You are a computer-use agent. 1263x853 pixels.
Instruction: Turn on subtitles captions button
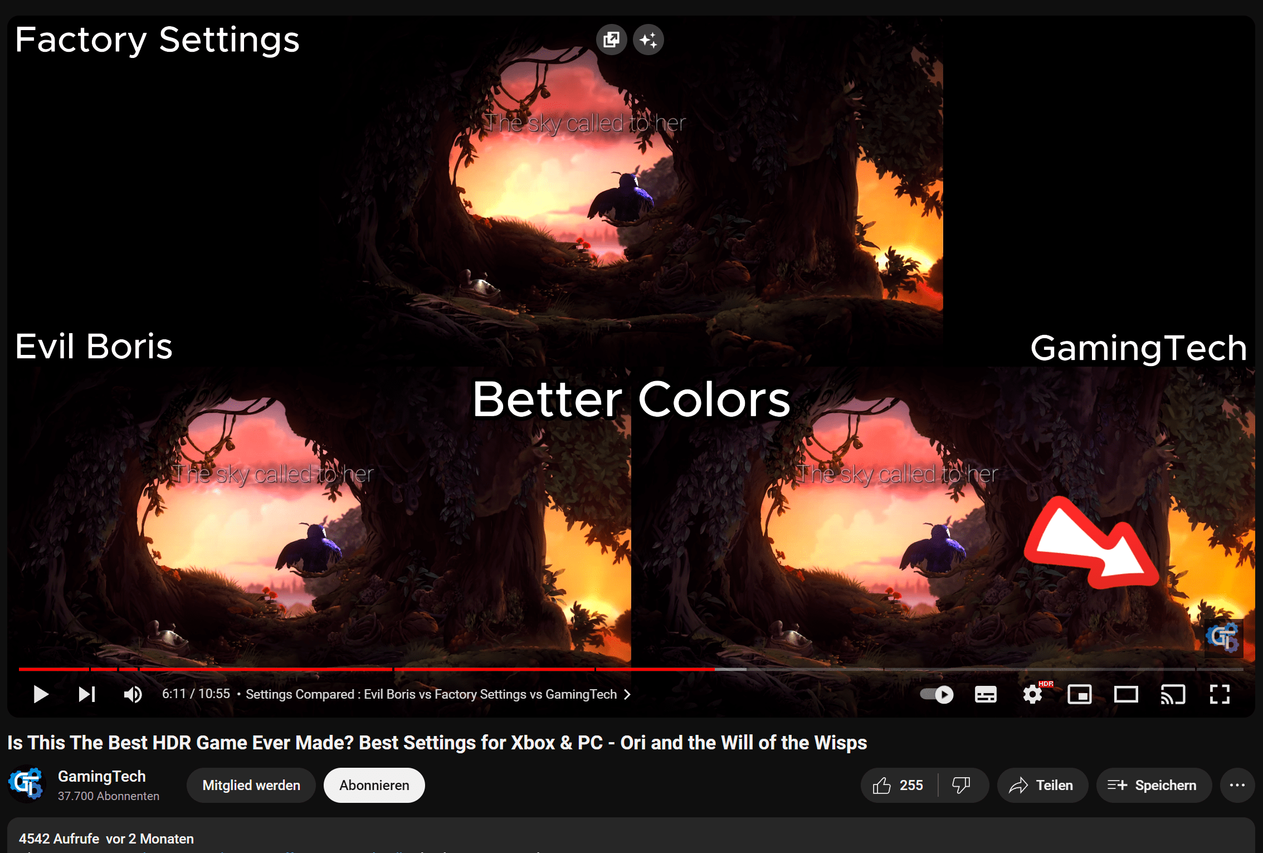[x=986, y=694]
